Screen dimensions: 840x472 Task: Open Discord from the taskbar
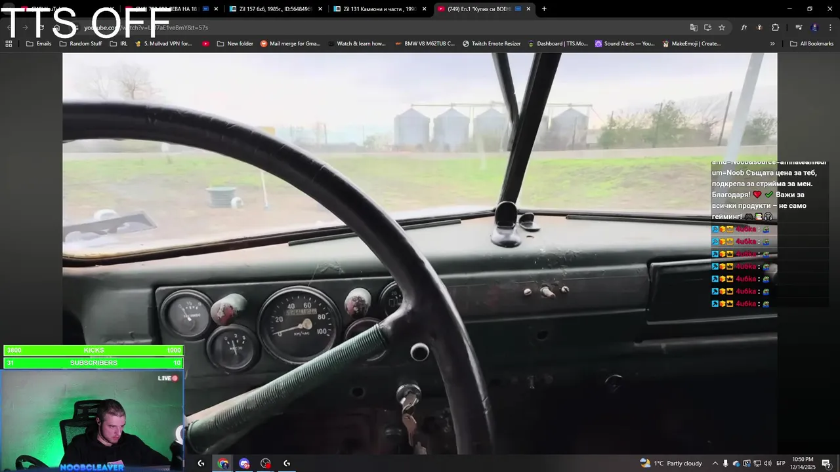pos(244,463)
